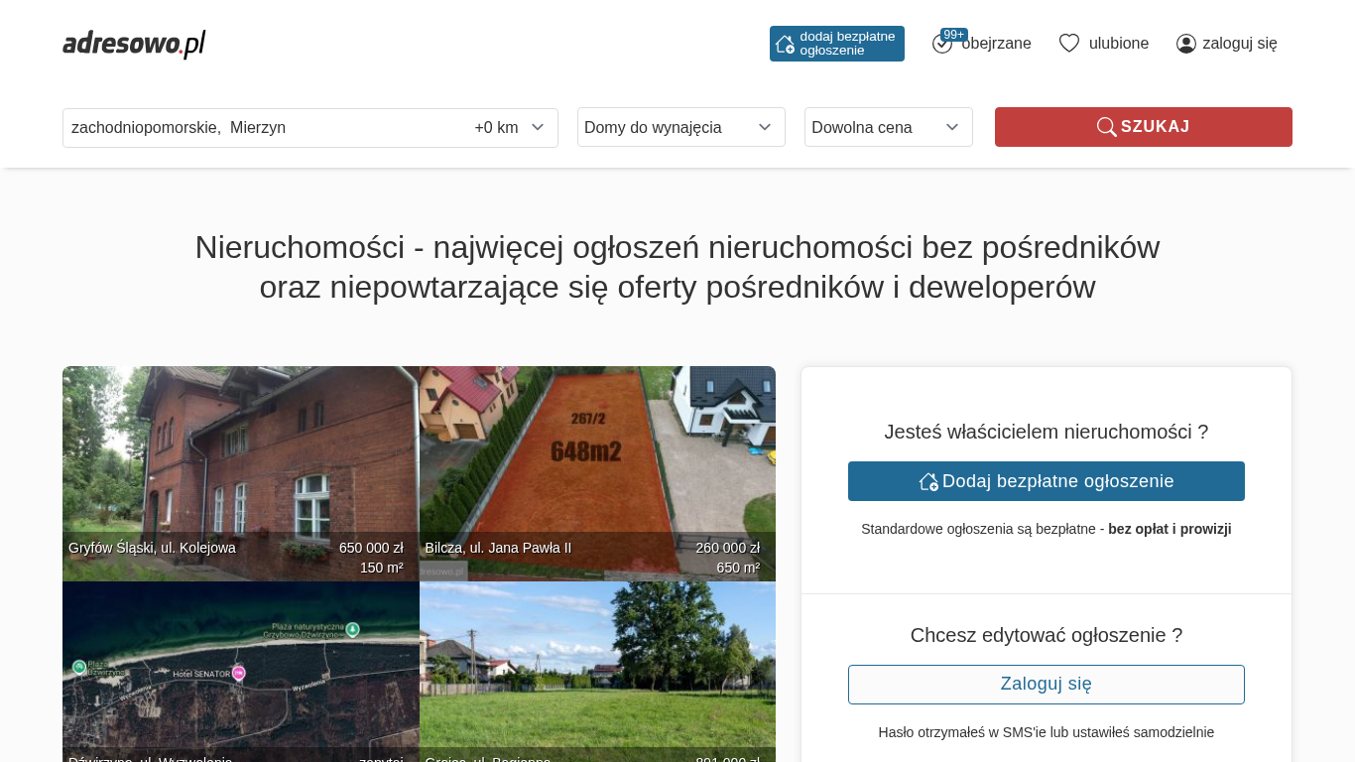1355x762 pixels.
Task: Click the adresowo.pl logo
Action: click(x=134, y=44)
